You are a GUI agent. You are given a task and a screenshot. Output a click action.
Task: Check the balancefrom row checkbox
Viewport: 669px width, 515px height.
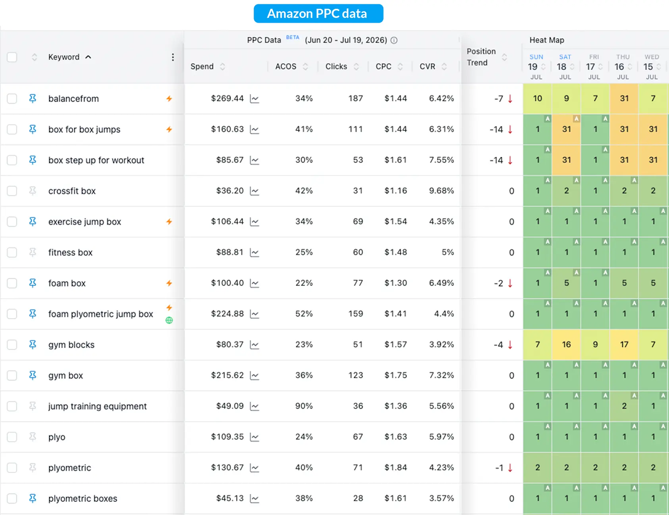coord(12,98)
